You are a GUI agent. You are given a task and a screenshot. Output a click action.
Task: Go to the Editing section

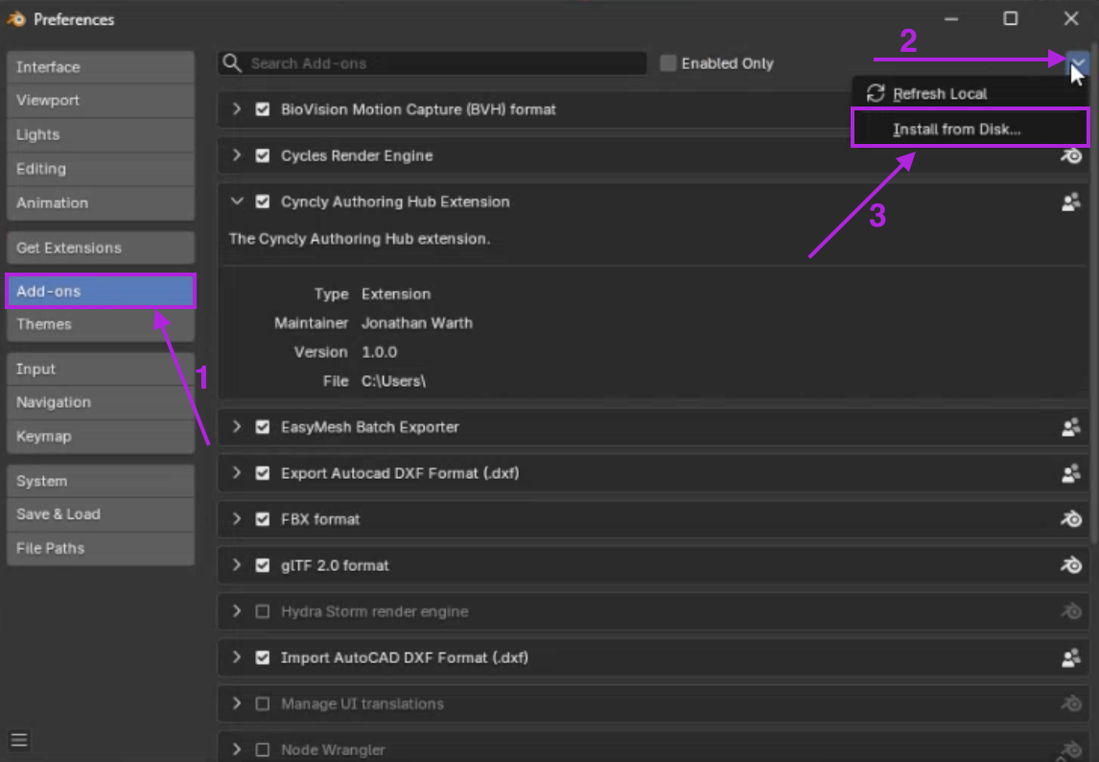click(x=101, y=169)
